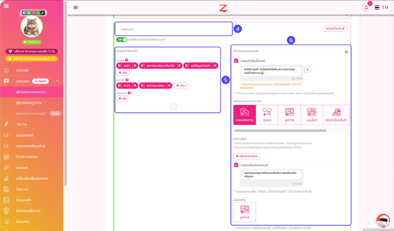Click the เพิ่มคำตัวเลือก add choice button

pos(247,156)
